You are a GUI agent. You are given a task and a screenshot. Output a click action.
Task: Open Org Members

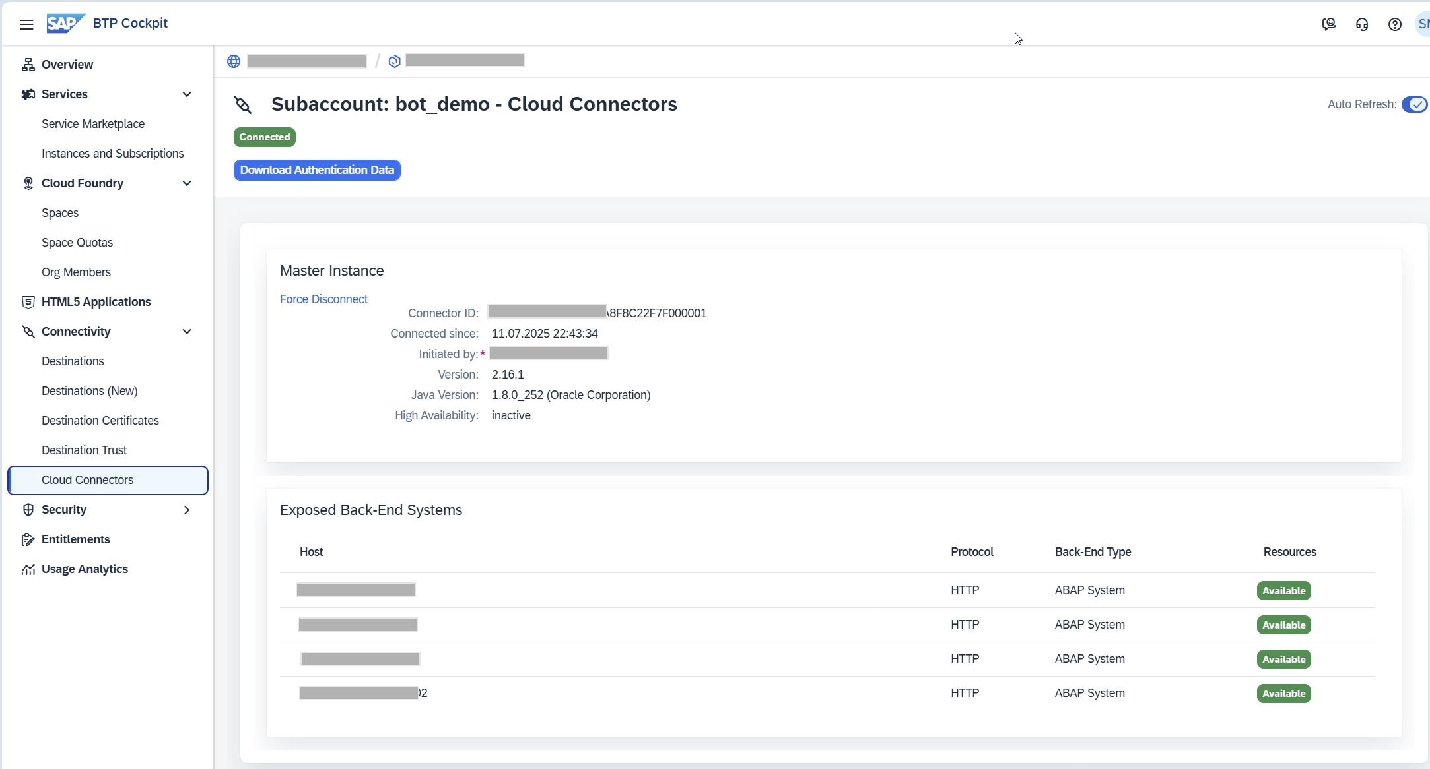click(76, 272)
